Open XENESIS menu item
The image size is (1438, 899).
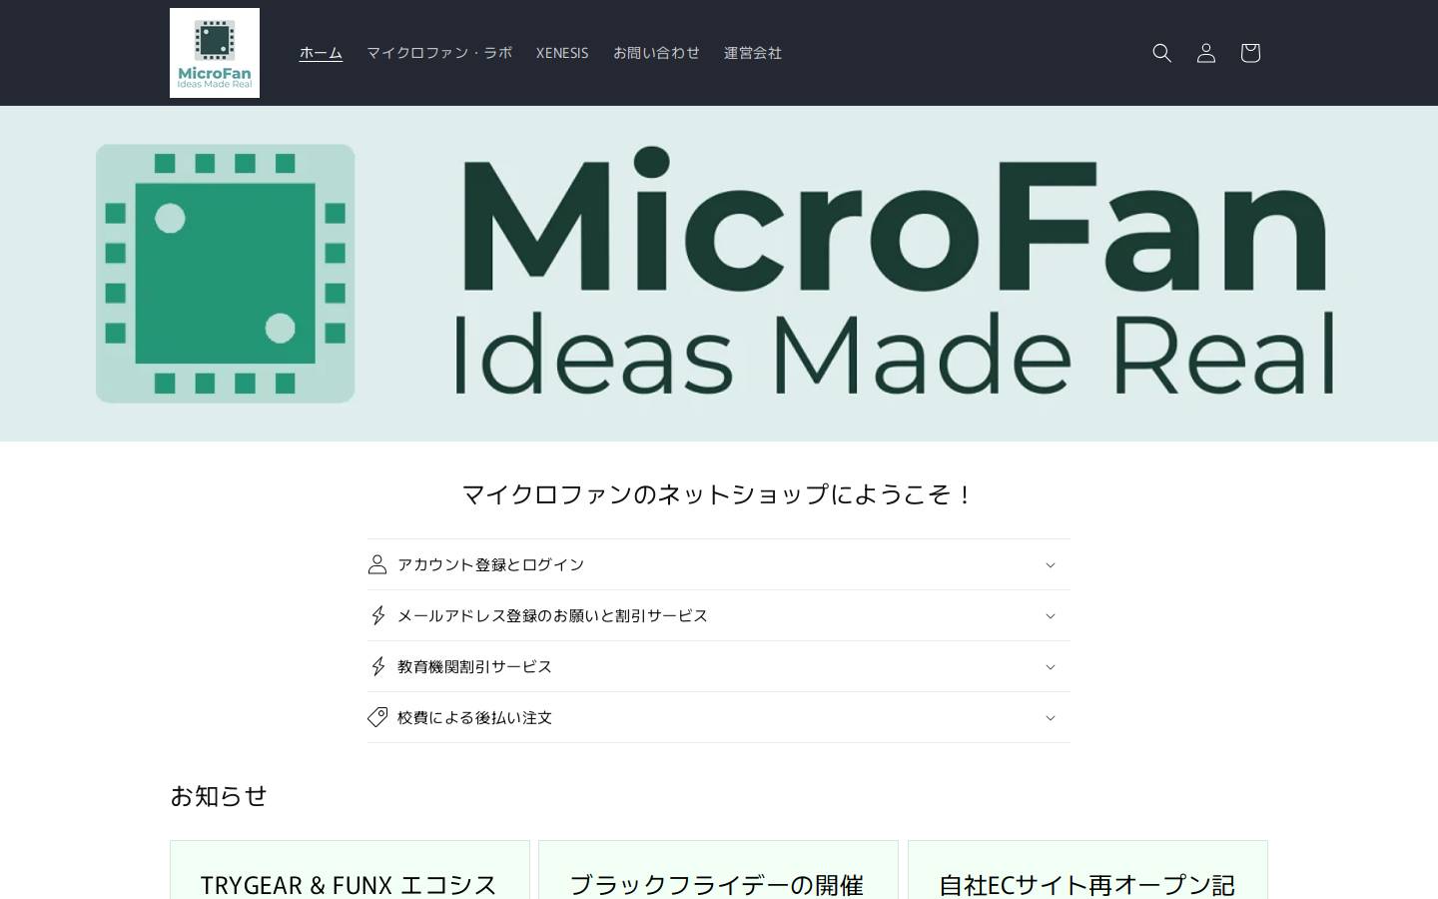tap(562, 53)
